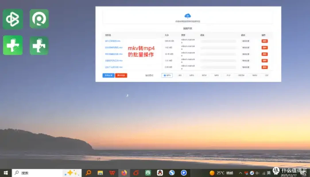Click the volume icon in system tray
This screenshot has height=177, width=310.
(x=257, y=173)
